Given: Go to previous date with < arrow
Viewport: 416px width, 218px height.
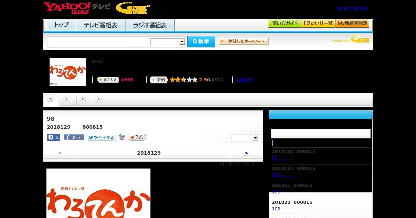Looking at the screenshot, I should click(60, 153).
